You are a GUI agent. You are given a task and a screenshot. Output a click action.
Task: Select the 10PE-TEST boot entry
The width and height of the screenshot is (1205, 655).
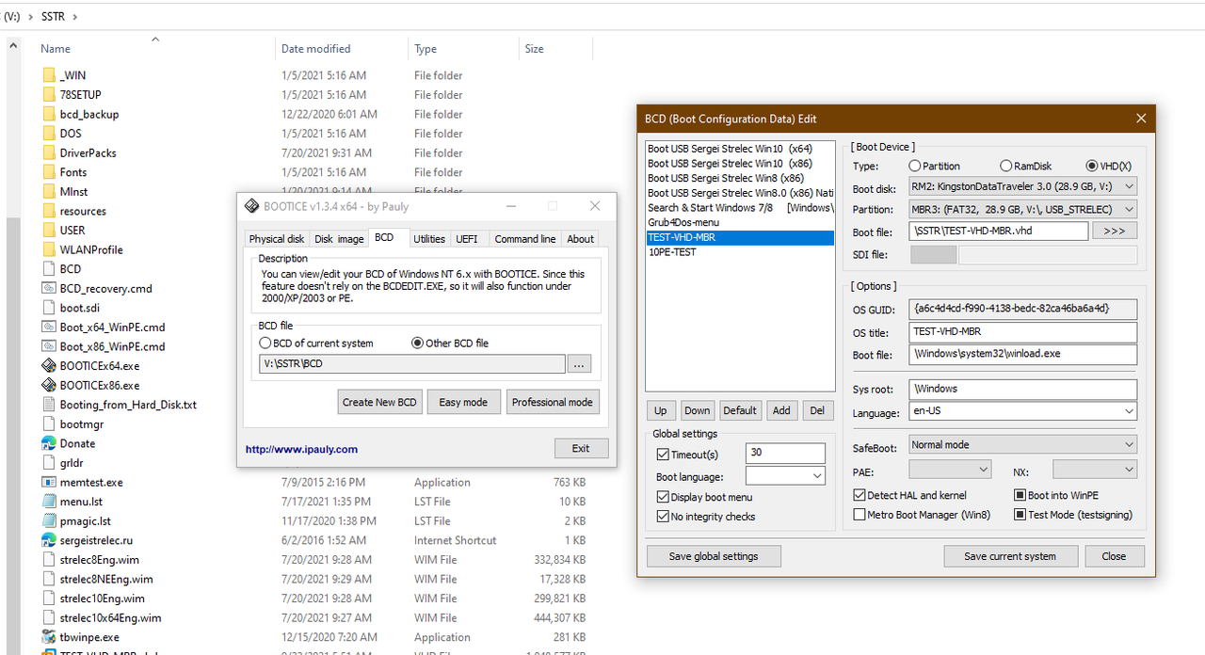(740, 252)
